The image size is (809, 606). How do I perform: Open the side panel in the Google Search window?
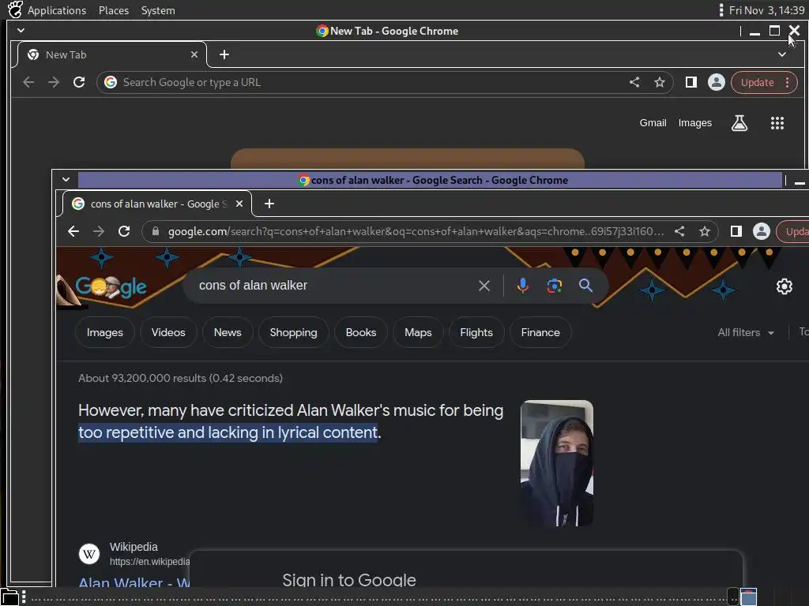coord(736,231)
